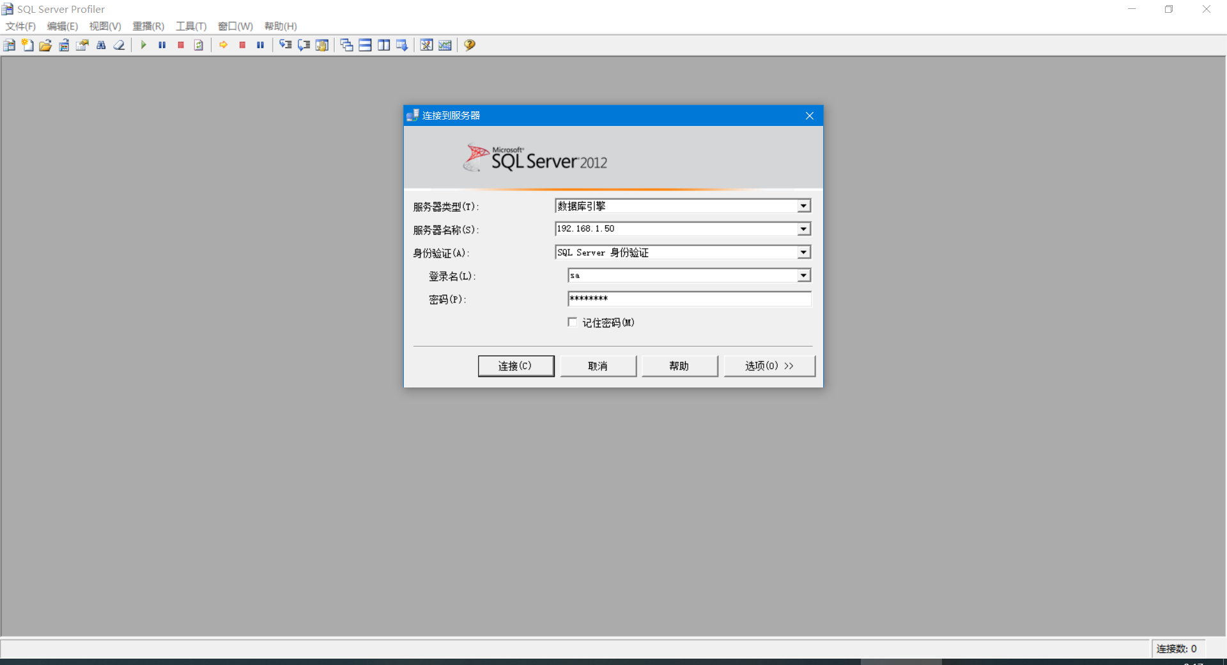Expand the 登录名 dropdown arrow
This screenshot has width=1227, height=665.
[803, 276]
